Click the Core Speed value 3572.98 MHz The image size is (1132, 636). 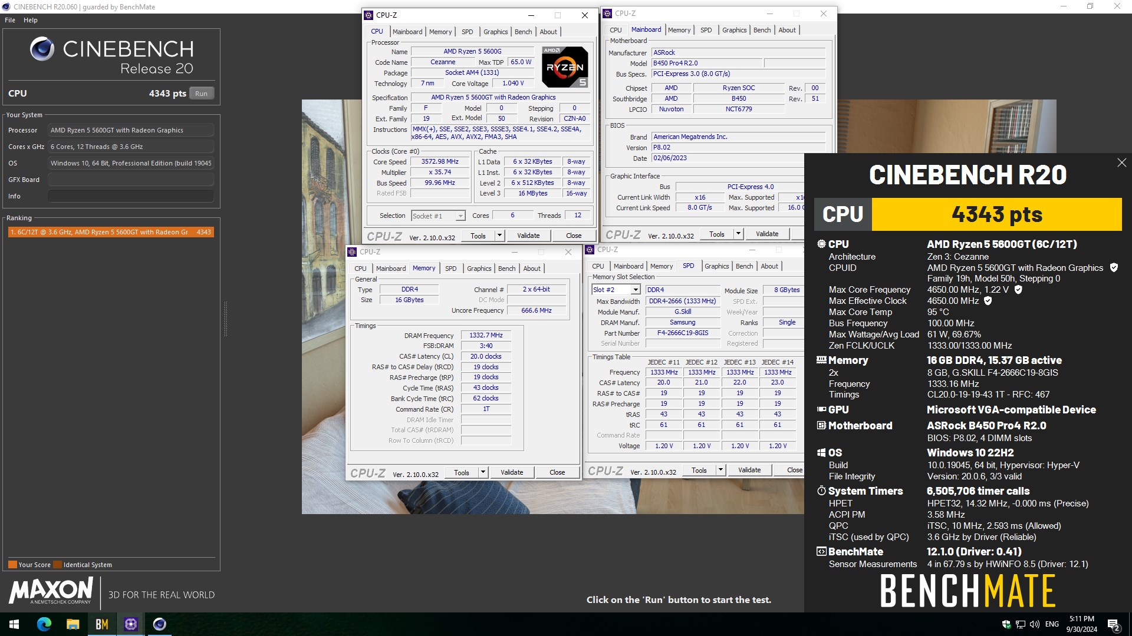click(440, 161)
